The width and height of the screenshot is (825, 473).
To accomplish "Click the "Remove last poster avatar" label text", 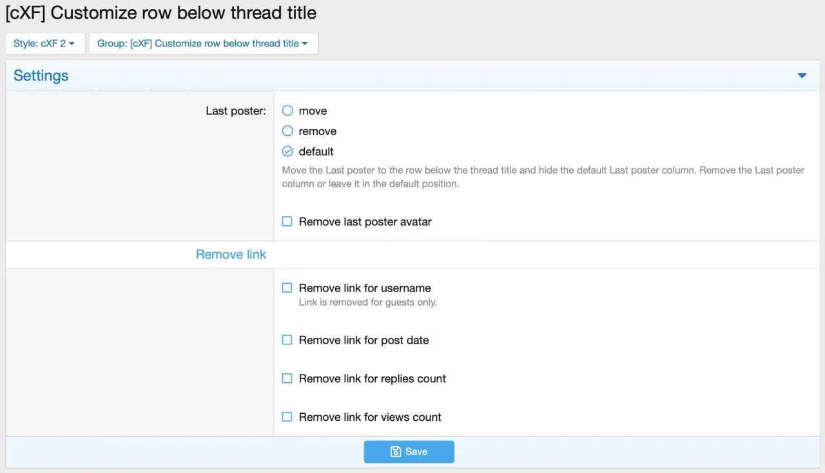I will (365, 221).
